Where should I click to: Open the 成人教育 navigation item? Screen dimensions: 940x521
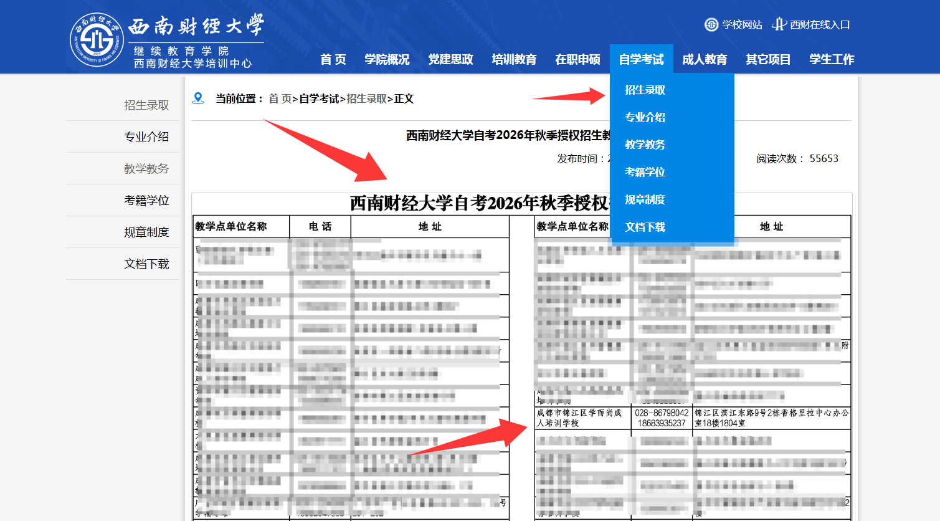pos(705,59)
